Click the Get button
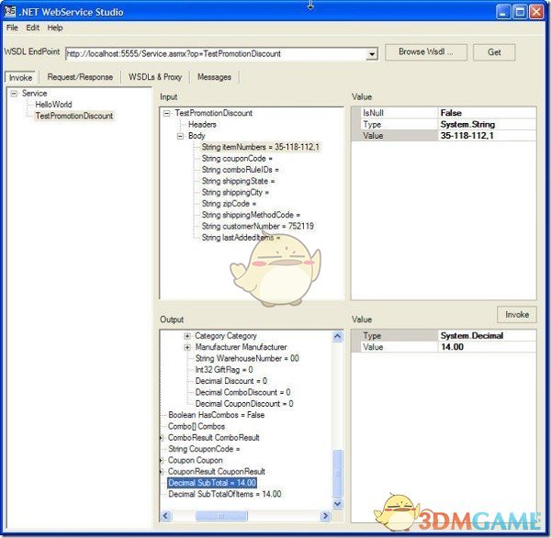This screenshot has width=551, height=538. click(494, 52)
